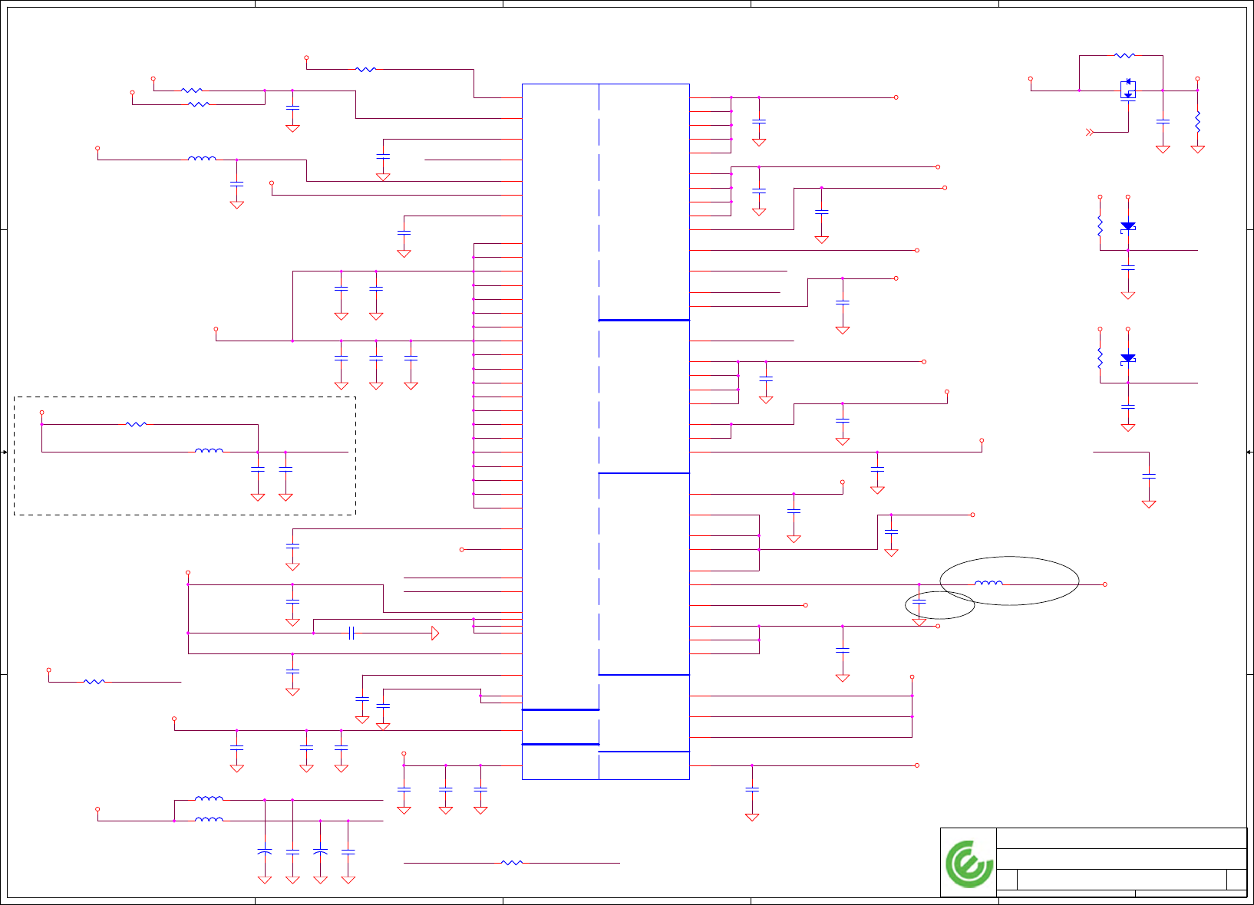Click the green logo in the title block

969,864
